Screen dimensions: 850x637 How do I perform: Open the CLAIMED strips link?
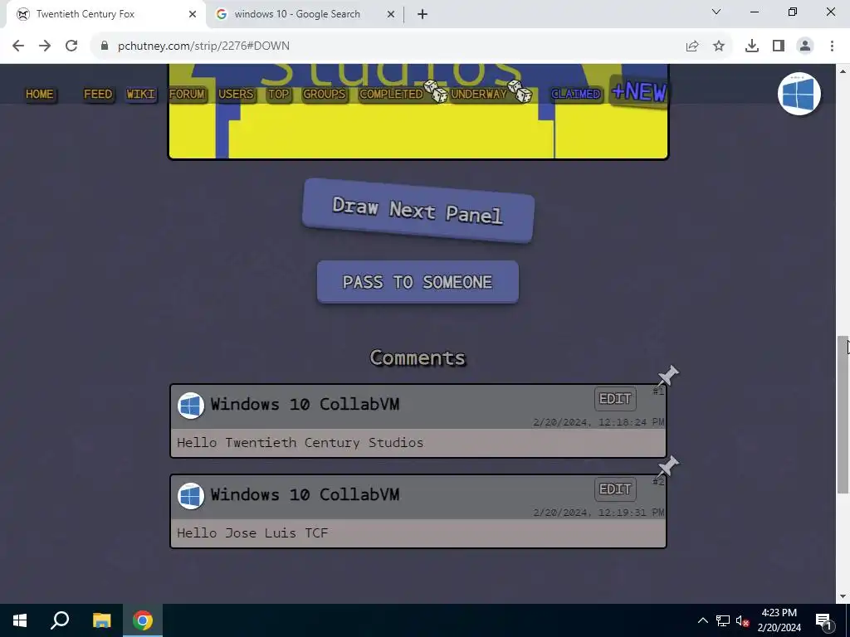click(576, 95)
